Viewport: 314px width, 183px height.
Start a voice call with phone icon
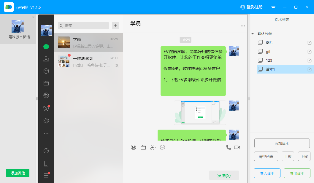(x=228, y=147)
